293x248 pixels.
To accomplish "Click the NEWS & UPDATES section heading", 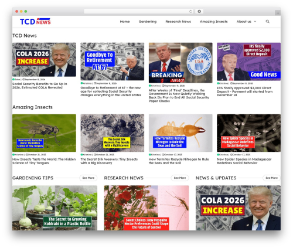I will point(216,178).
